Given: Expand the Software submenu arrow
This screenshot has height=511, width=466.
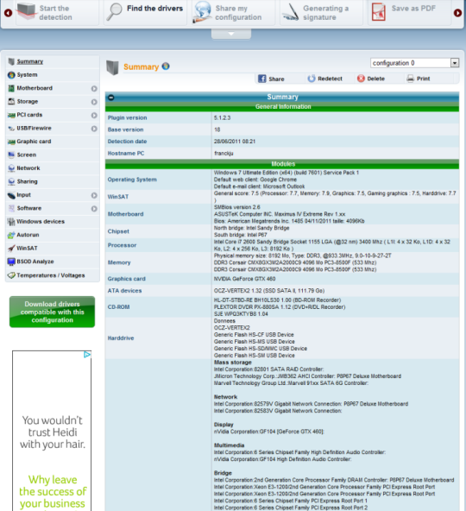Looking at the screenshot, I should point(94,209).
